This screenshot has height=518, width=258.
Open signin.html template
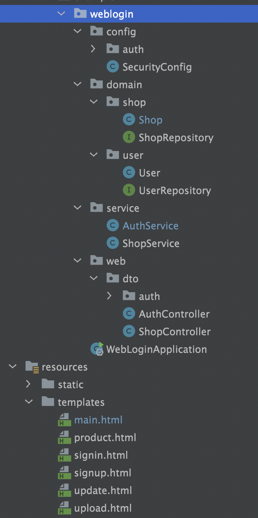(x=101, y=455)
